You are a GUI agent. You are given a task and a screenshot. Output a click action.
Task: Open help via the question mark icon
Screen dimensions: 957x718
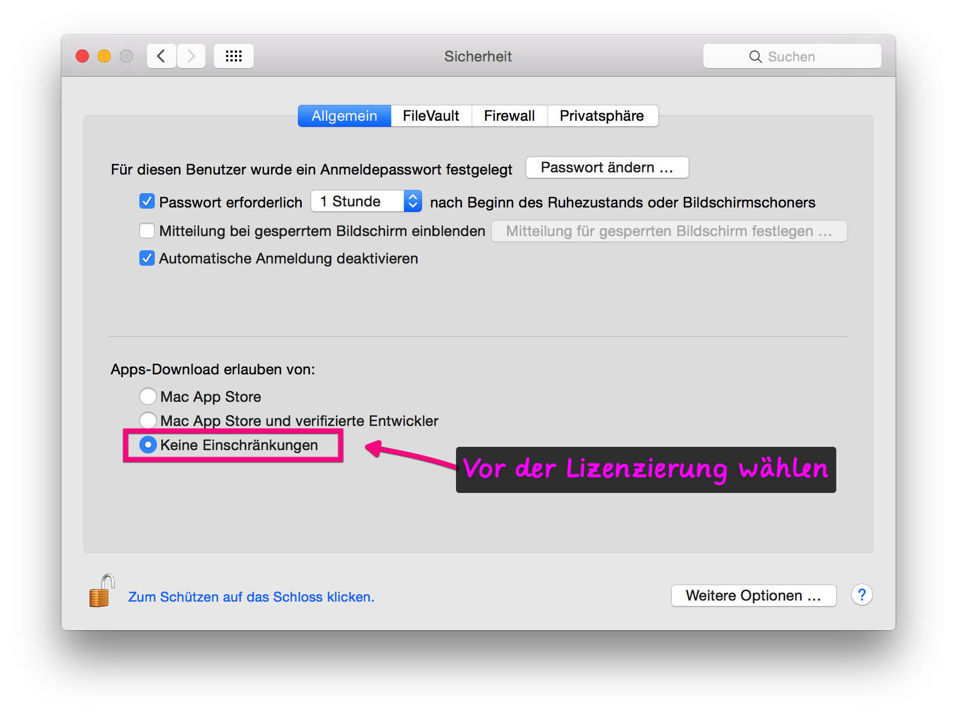(862, 595)
